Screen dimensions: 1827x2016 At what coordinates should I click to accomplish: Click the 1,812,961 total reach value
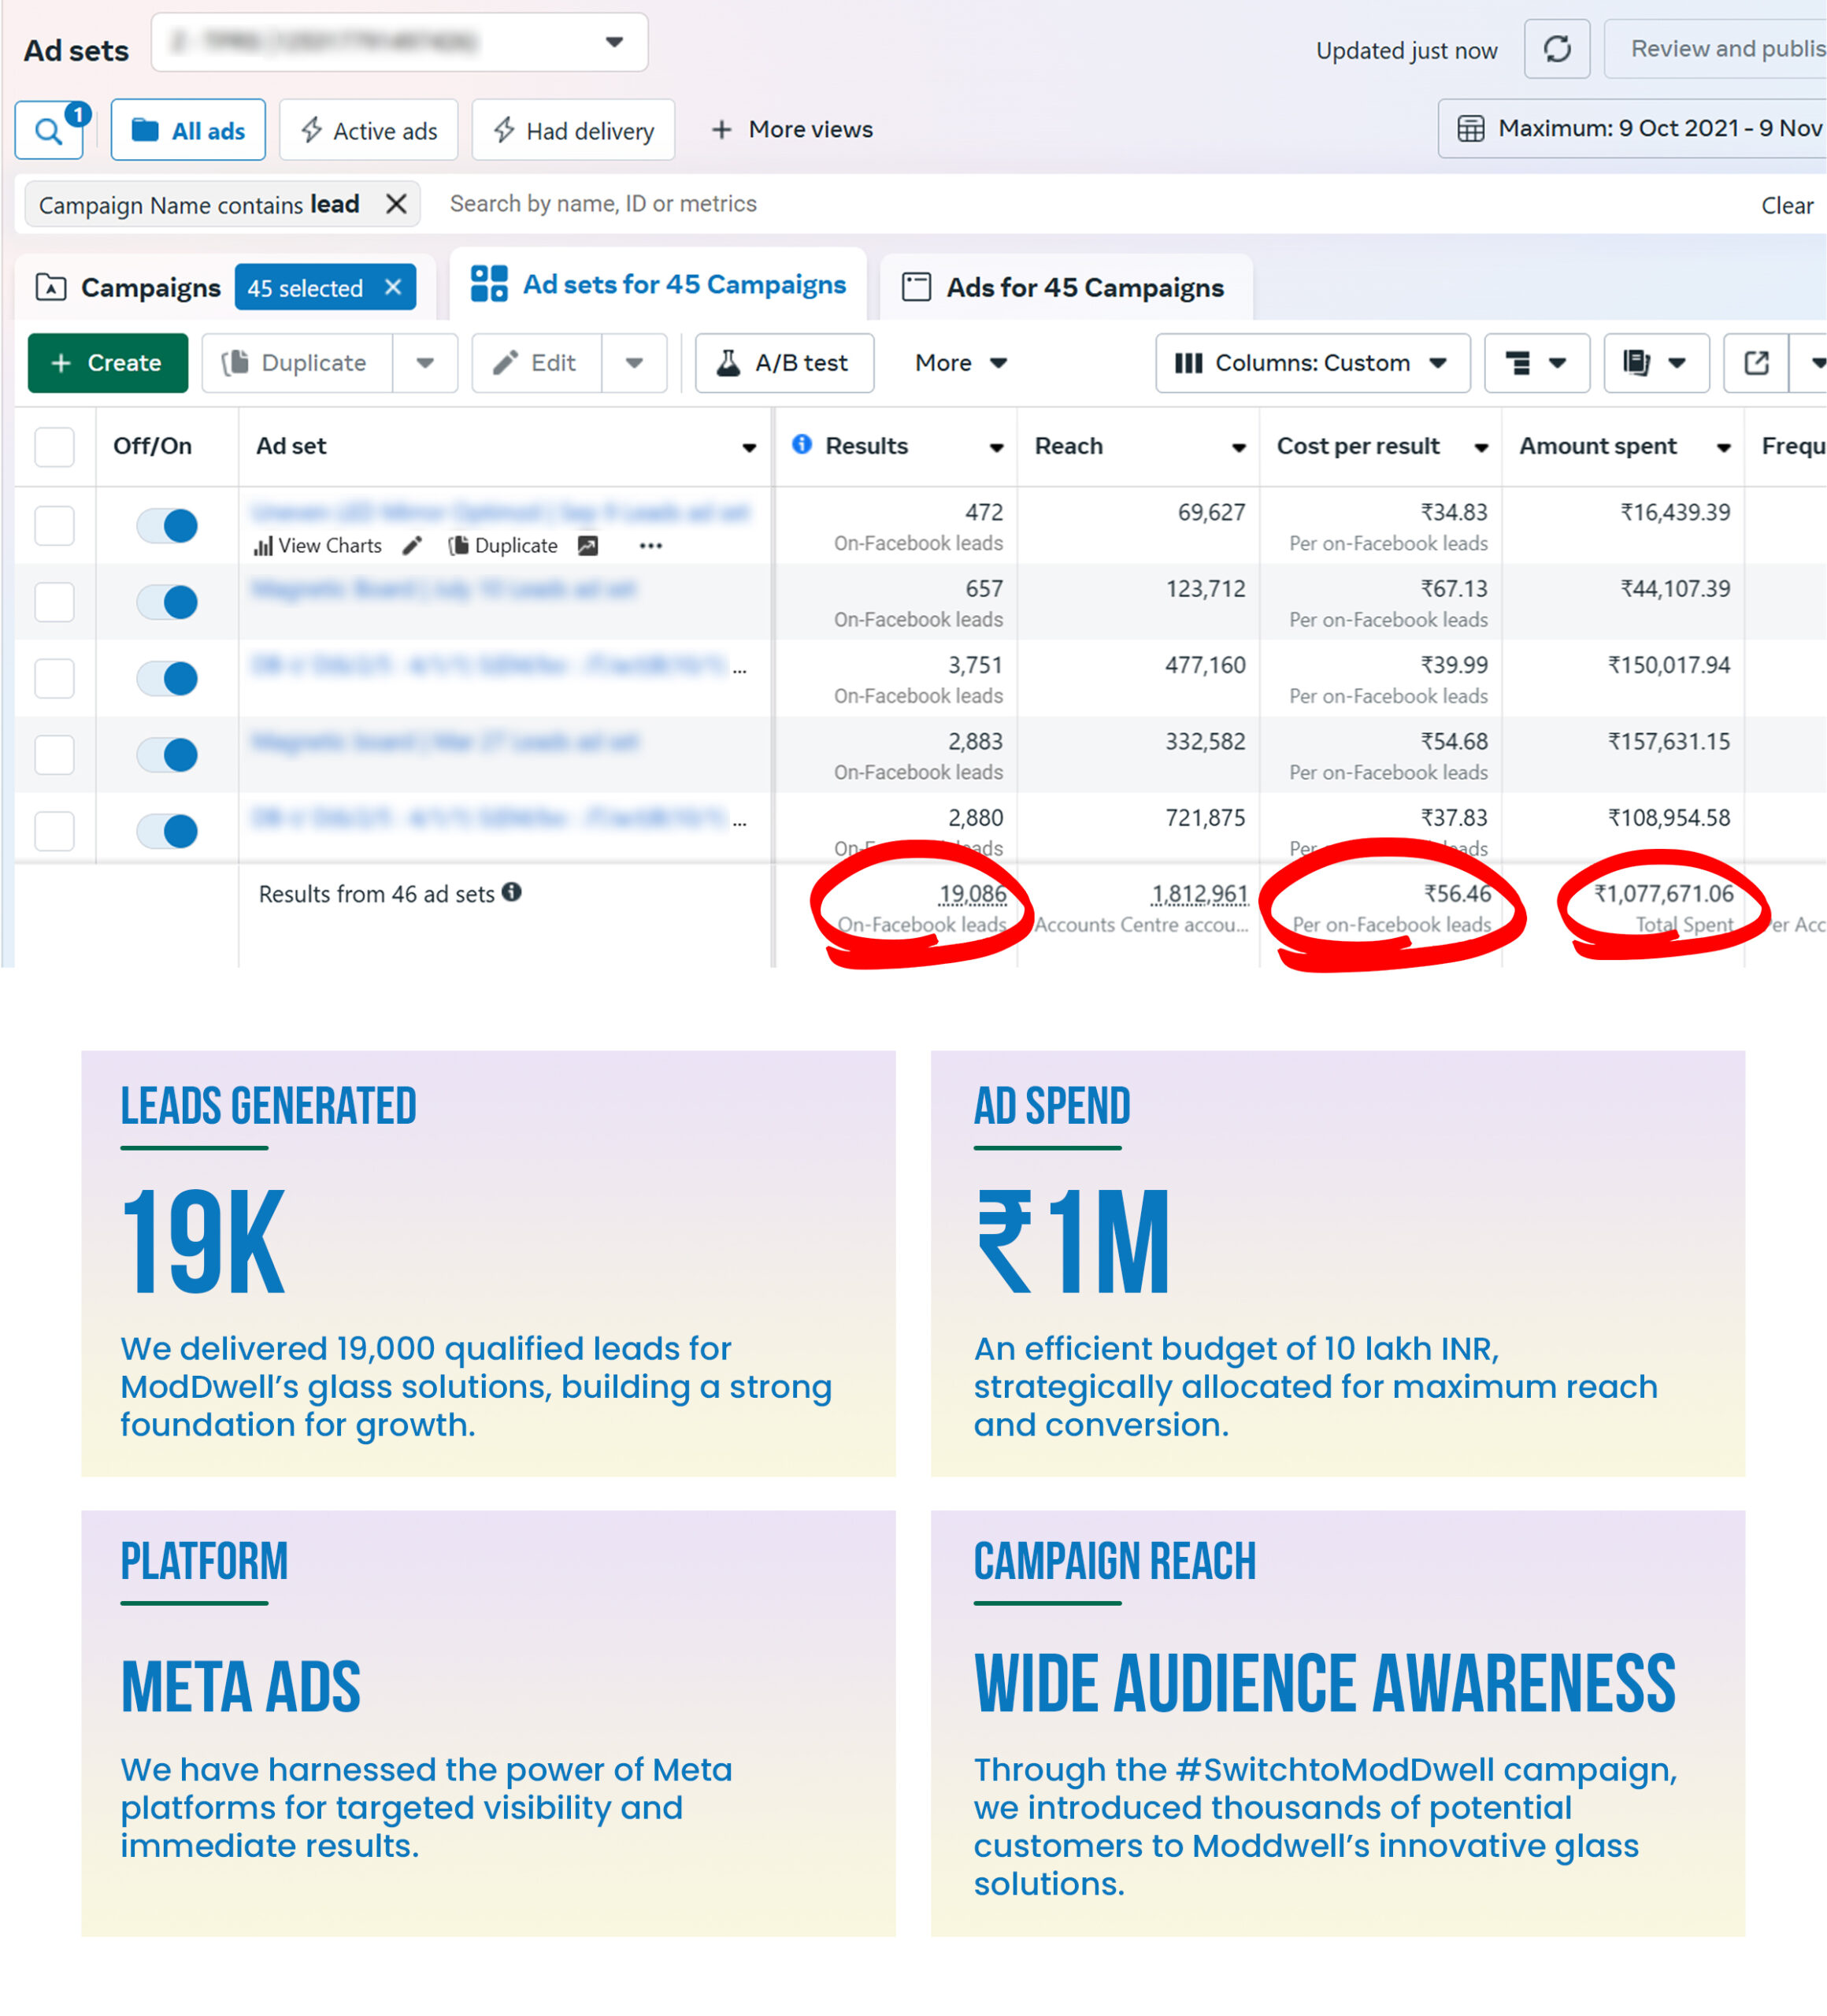click(x=1199, y=894)
